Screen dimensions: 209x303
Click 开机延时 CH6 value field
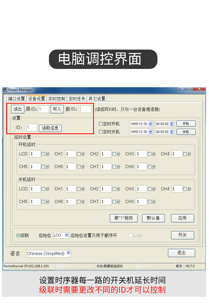click(x=71, y=166)
